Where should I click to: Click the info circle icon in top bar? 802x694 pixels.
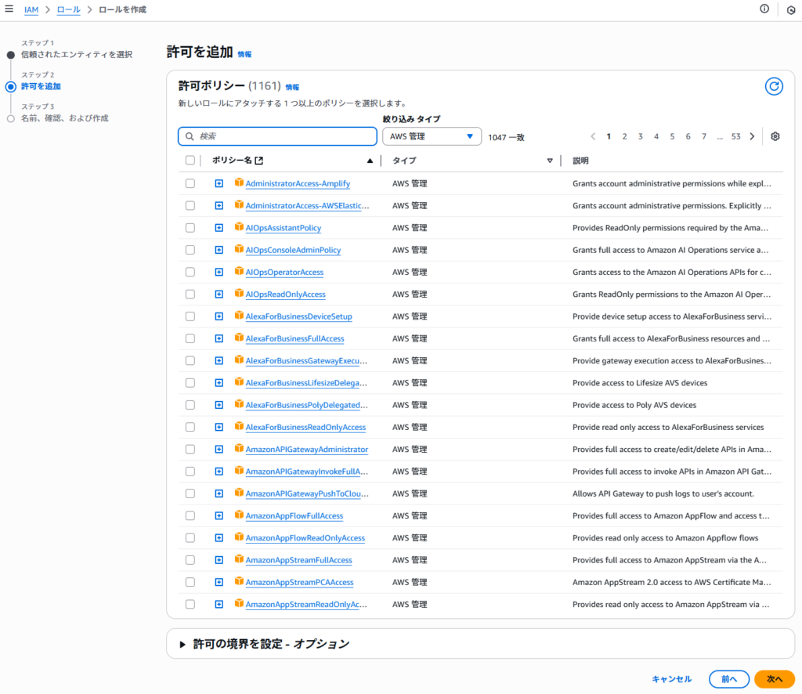point(764,9)
